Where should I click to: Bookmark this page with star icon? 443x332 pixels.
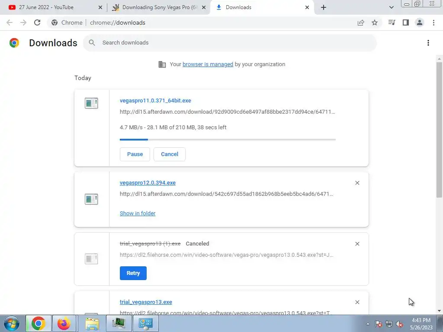coord(375,22)
